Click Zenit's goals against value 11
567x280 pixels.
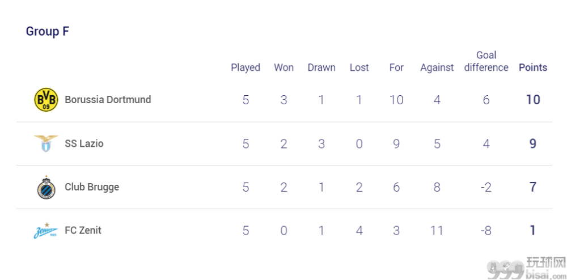pyautogui.click(x=437, y=231)
